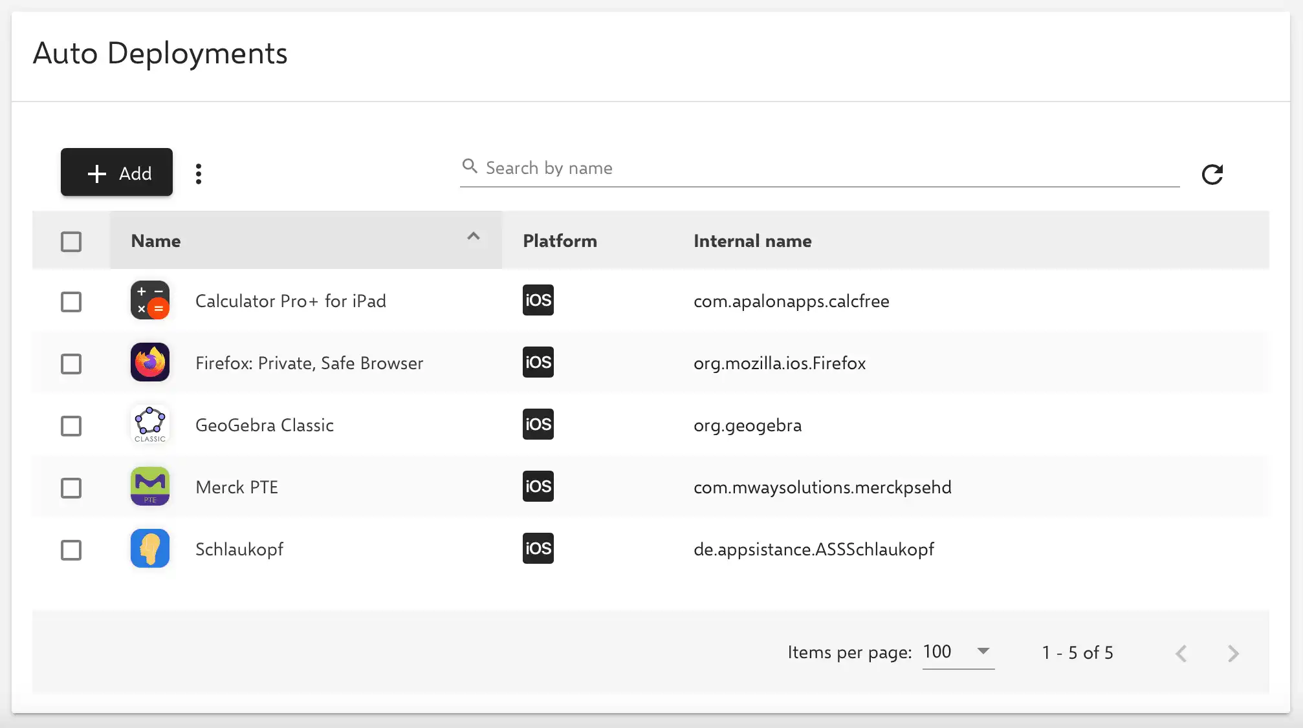Viewport: 1303px width, 728px height.
Task: Click the iOS badge for Calculator Pro+
Action: (x=538, y=300)
